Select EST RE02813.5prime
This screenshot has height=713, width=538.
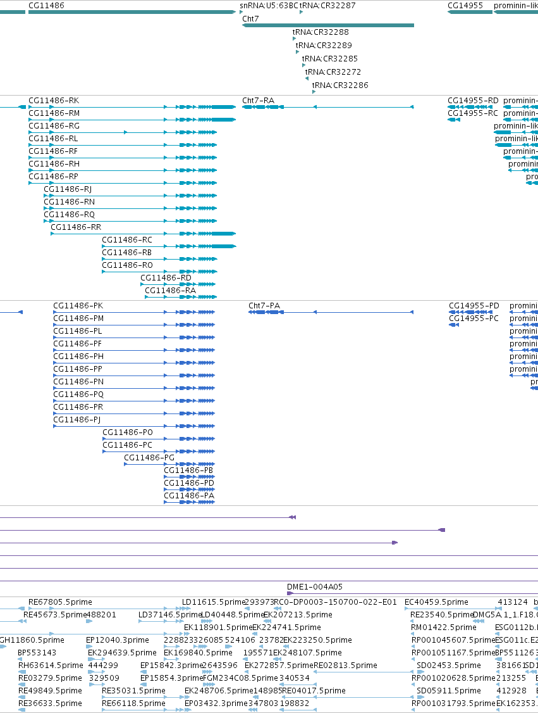point(346,666)
